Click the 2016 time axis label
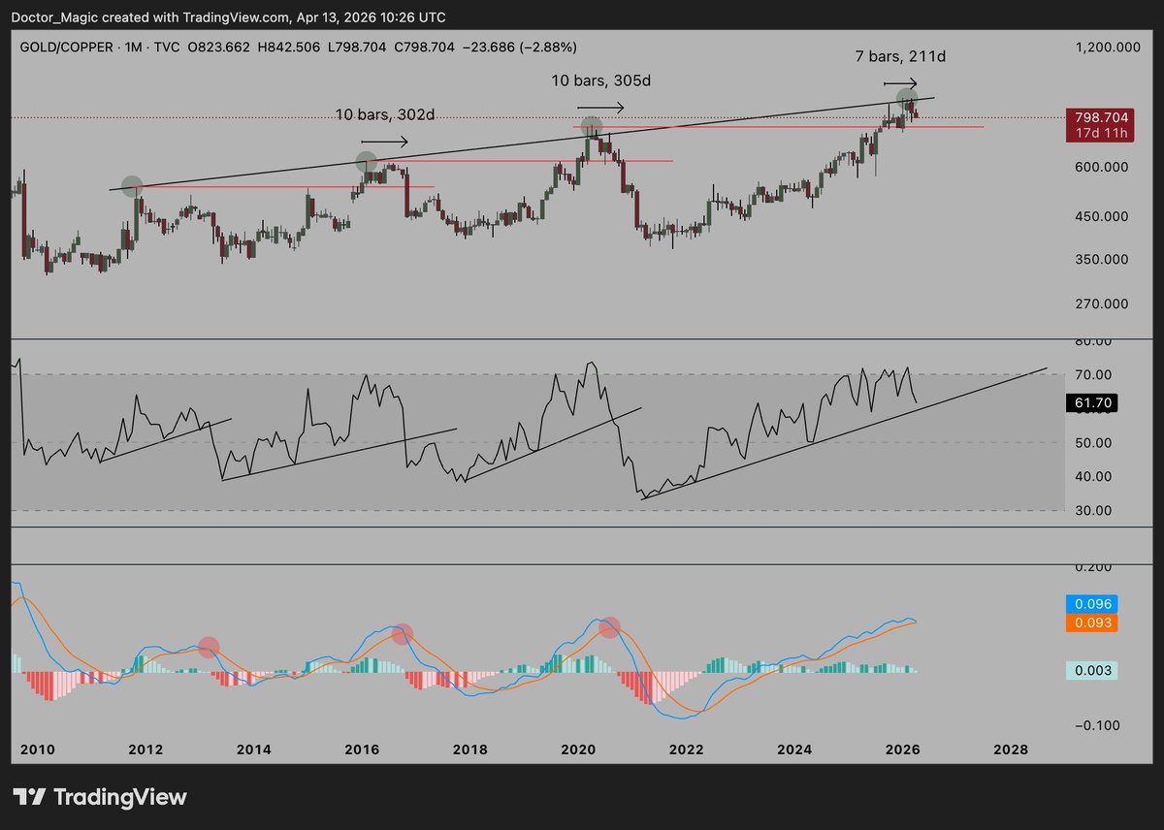 click(x=362, y=750)
